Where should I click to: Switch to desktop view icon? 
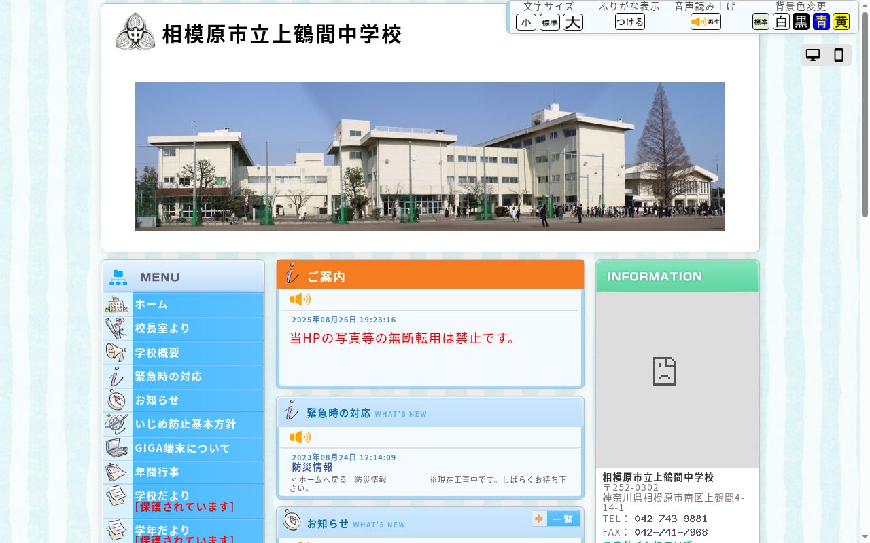coord(813,55)
